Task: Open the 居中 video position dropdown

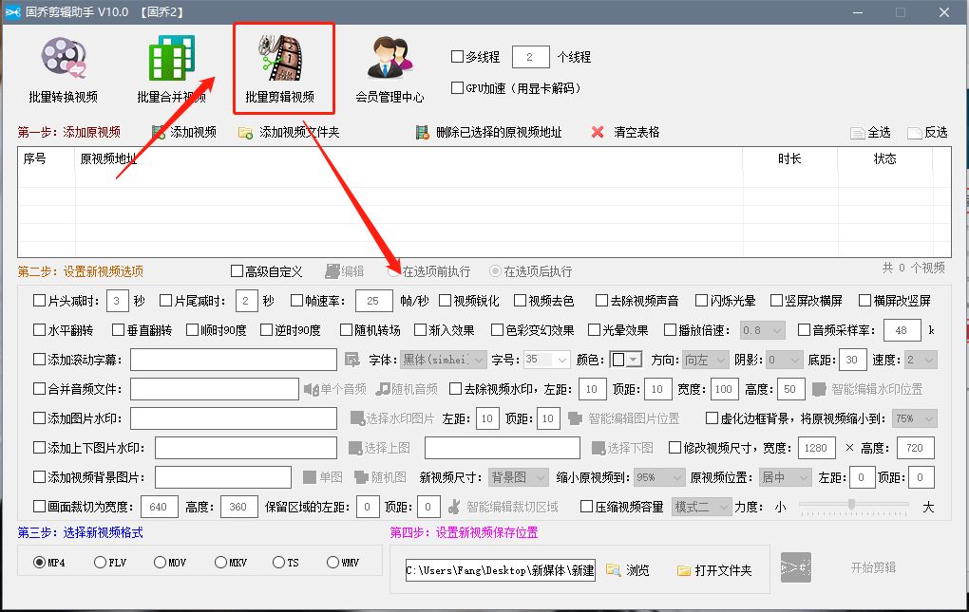Action: point(787,476)
